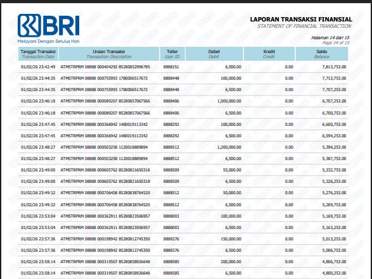
Task: Click teller ID in row with balance 4,800,253.00
Action: 171,273
